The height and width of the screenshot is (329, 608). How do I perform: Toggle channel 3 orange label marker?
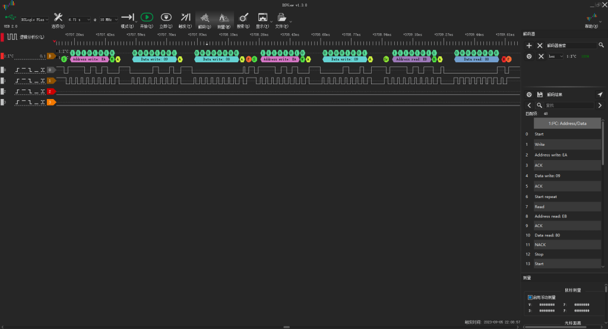tap(51, 103)
